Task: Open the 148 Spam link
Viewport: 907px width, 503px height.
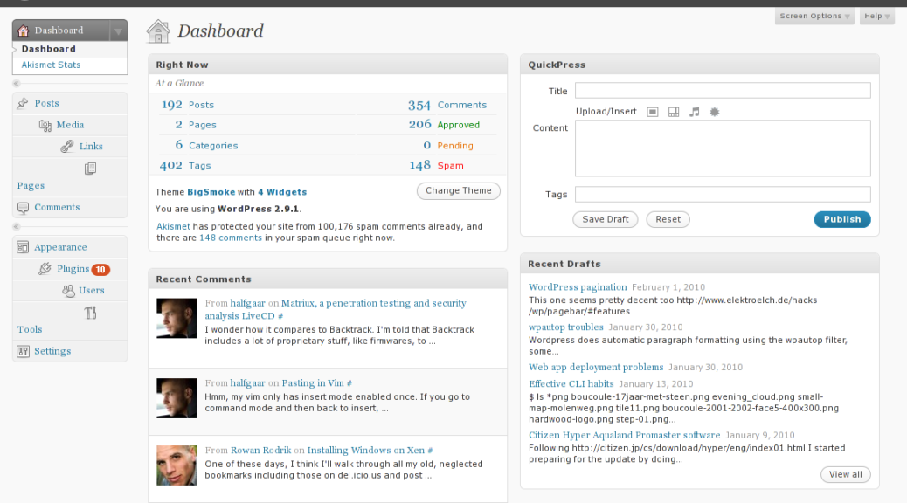Action: tap(420, 165)
